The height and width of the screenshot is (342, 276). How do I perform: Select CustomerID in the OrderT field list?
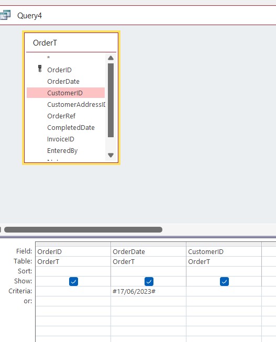tap(65, 93)
